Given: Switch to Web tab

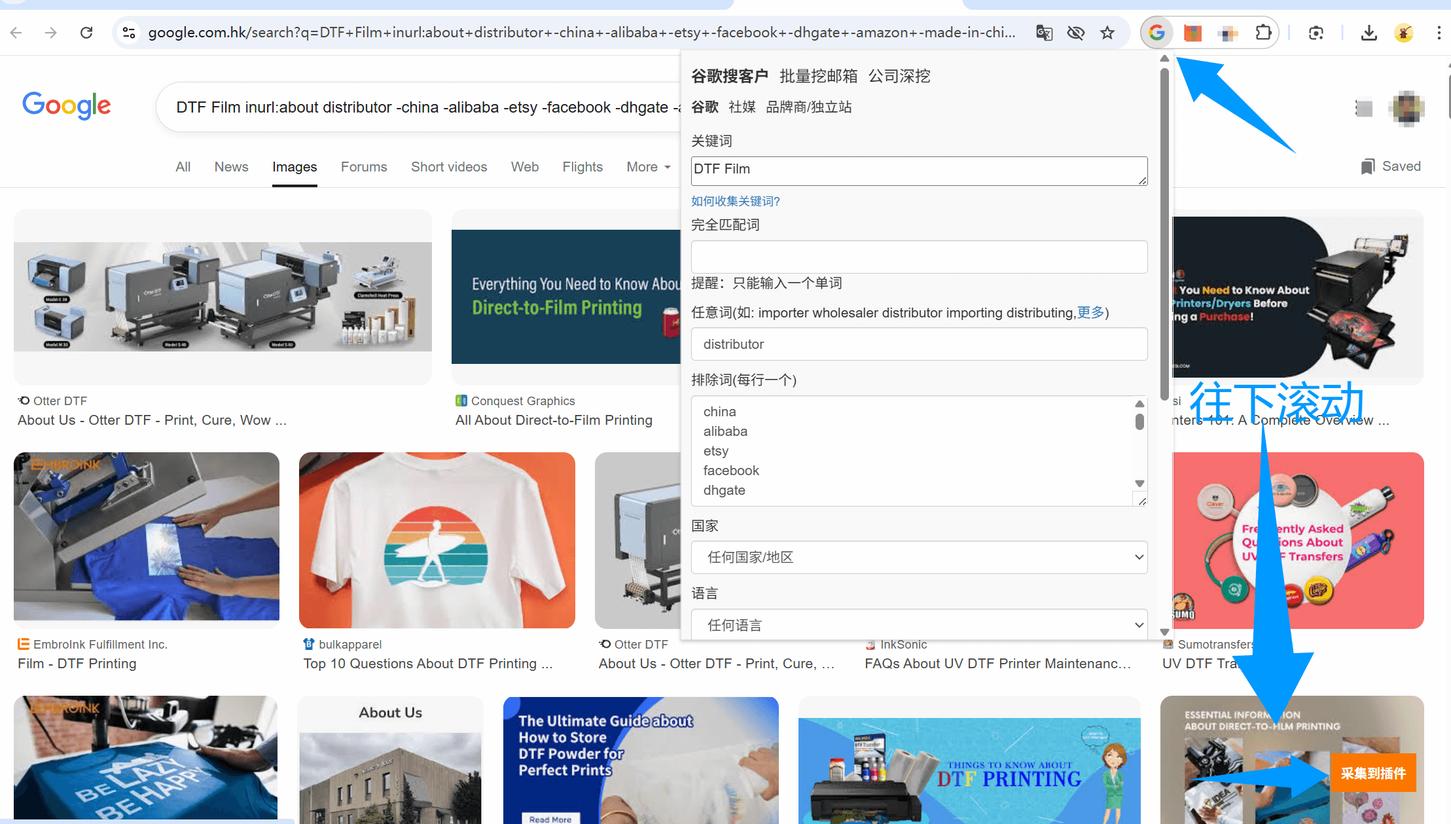Looking at the screenshot, I should 525,167.
